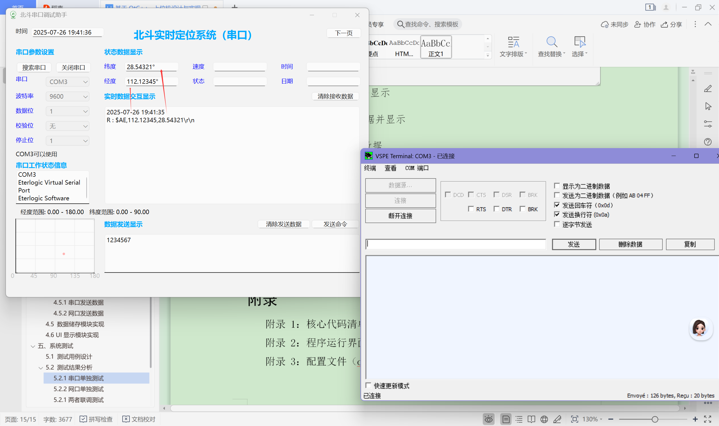This screenshot has height=426, width=719.
Task: Click the fullscreen icon in status bar
Action: [707, 420]
